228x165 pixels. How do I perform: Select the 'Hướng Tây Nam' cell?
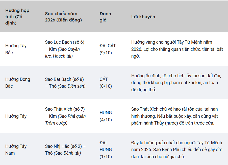coord(16,150)
